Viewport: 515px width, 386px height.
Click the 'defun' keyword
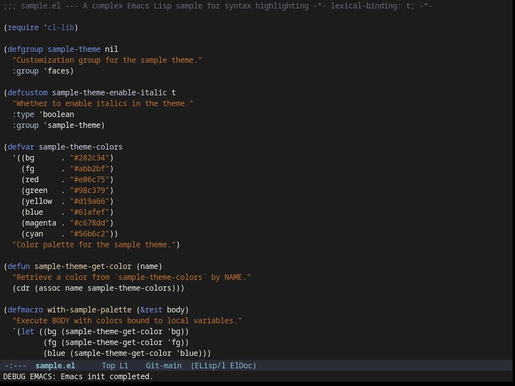coord(19,266)
